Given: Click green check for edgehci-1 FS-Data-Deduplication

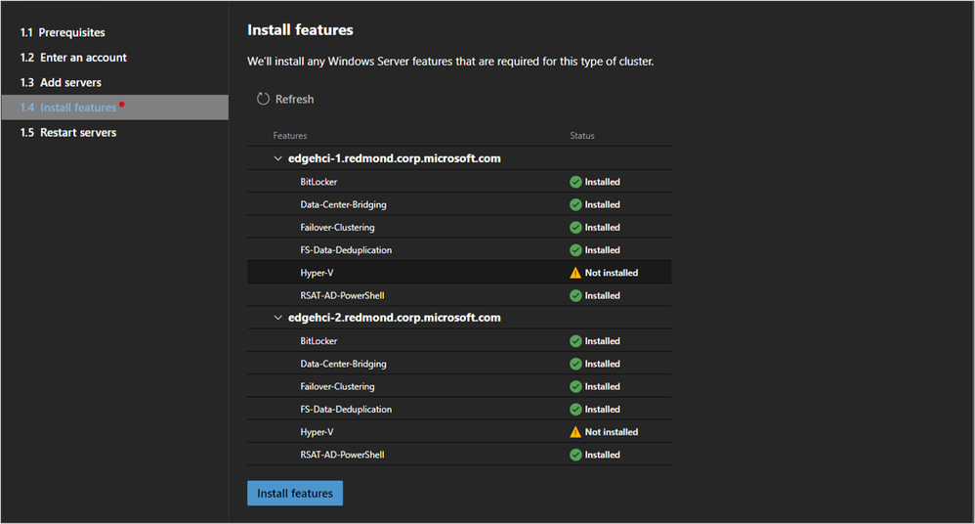Looking at the screenshot, I should point(575,250).
